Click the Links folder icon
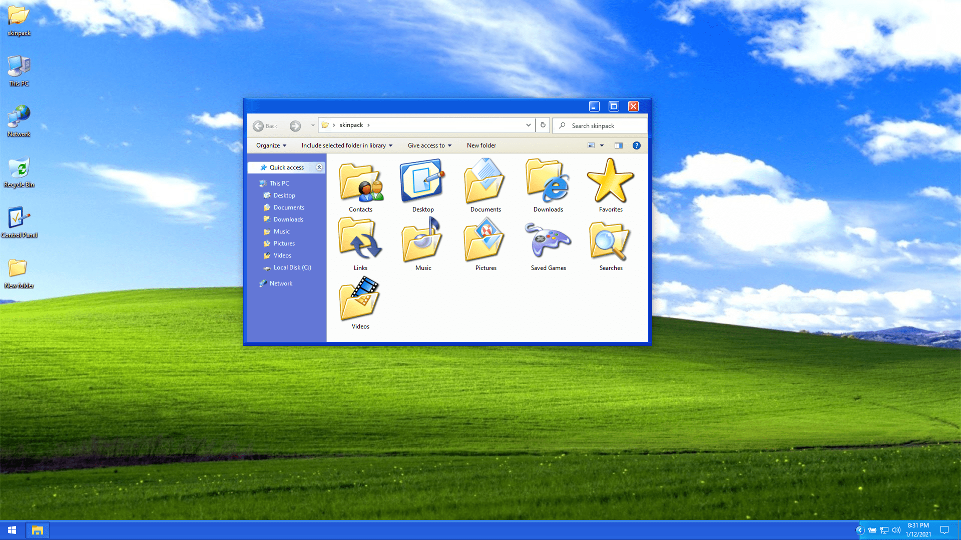 click(360, 241)
